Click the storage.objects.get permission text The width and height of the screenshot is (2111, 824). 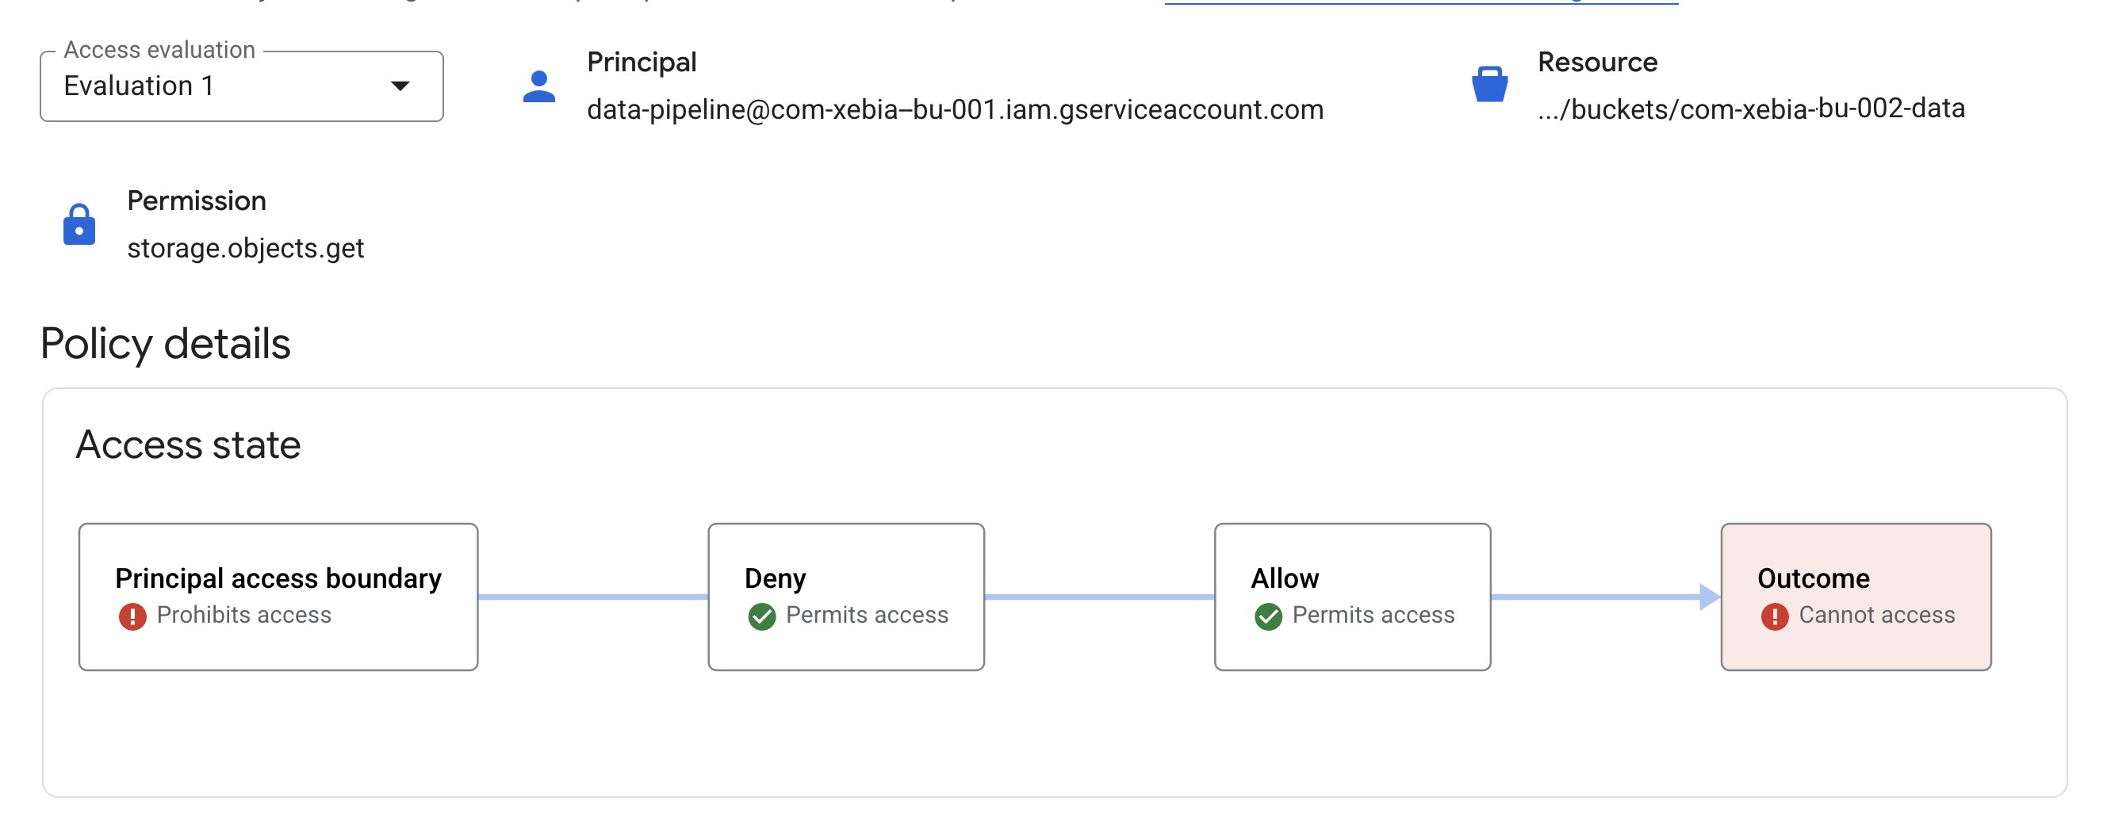(x=246, y=248)
